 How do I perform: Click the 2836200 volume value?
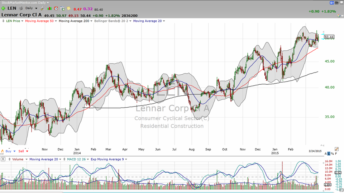129,16
